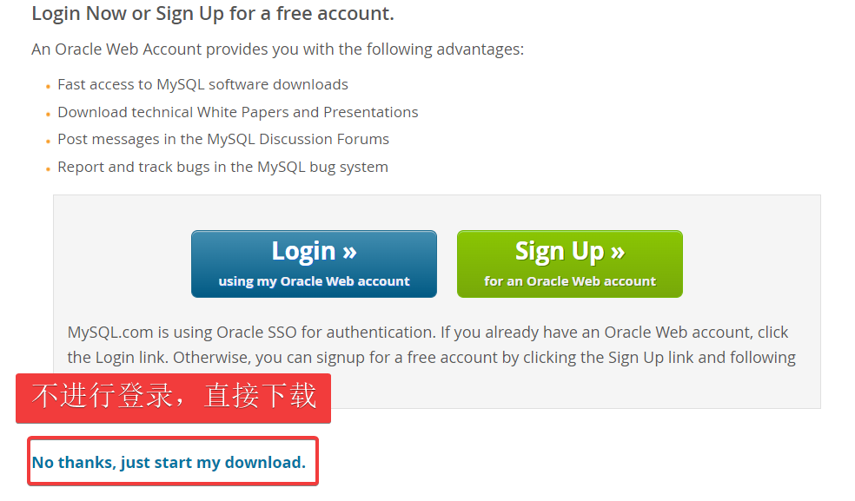Click "for an Oracle Web account" subtitle text
The height and width of the screenshot is (501, 855).
coord(570,281)
